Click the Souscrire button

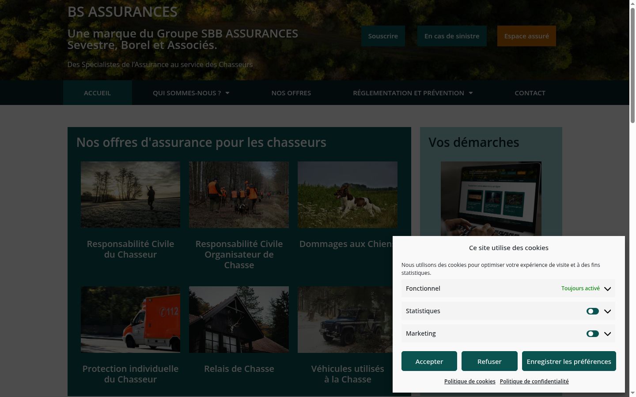point(383,36)
